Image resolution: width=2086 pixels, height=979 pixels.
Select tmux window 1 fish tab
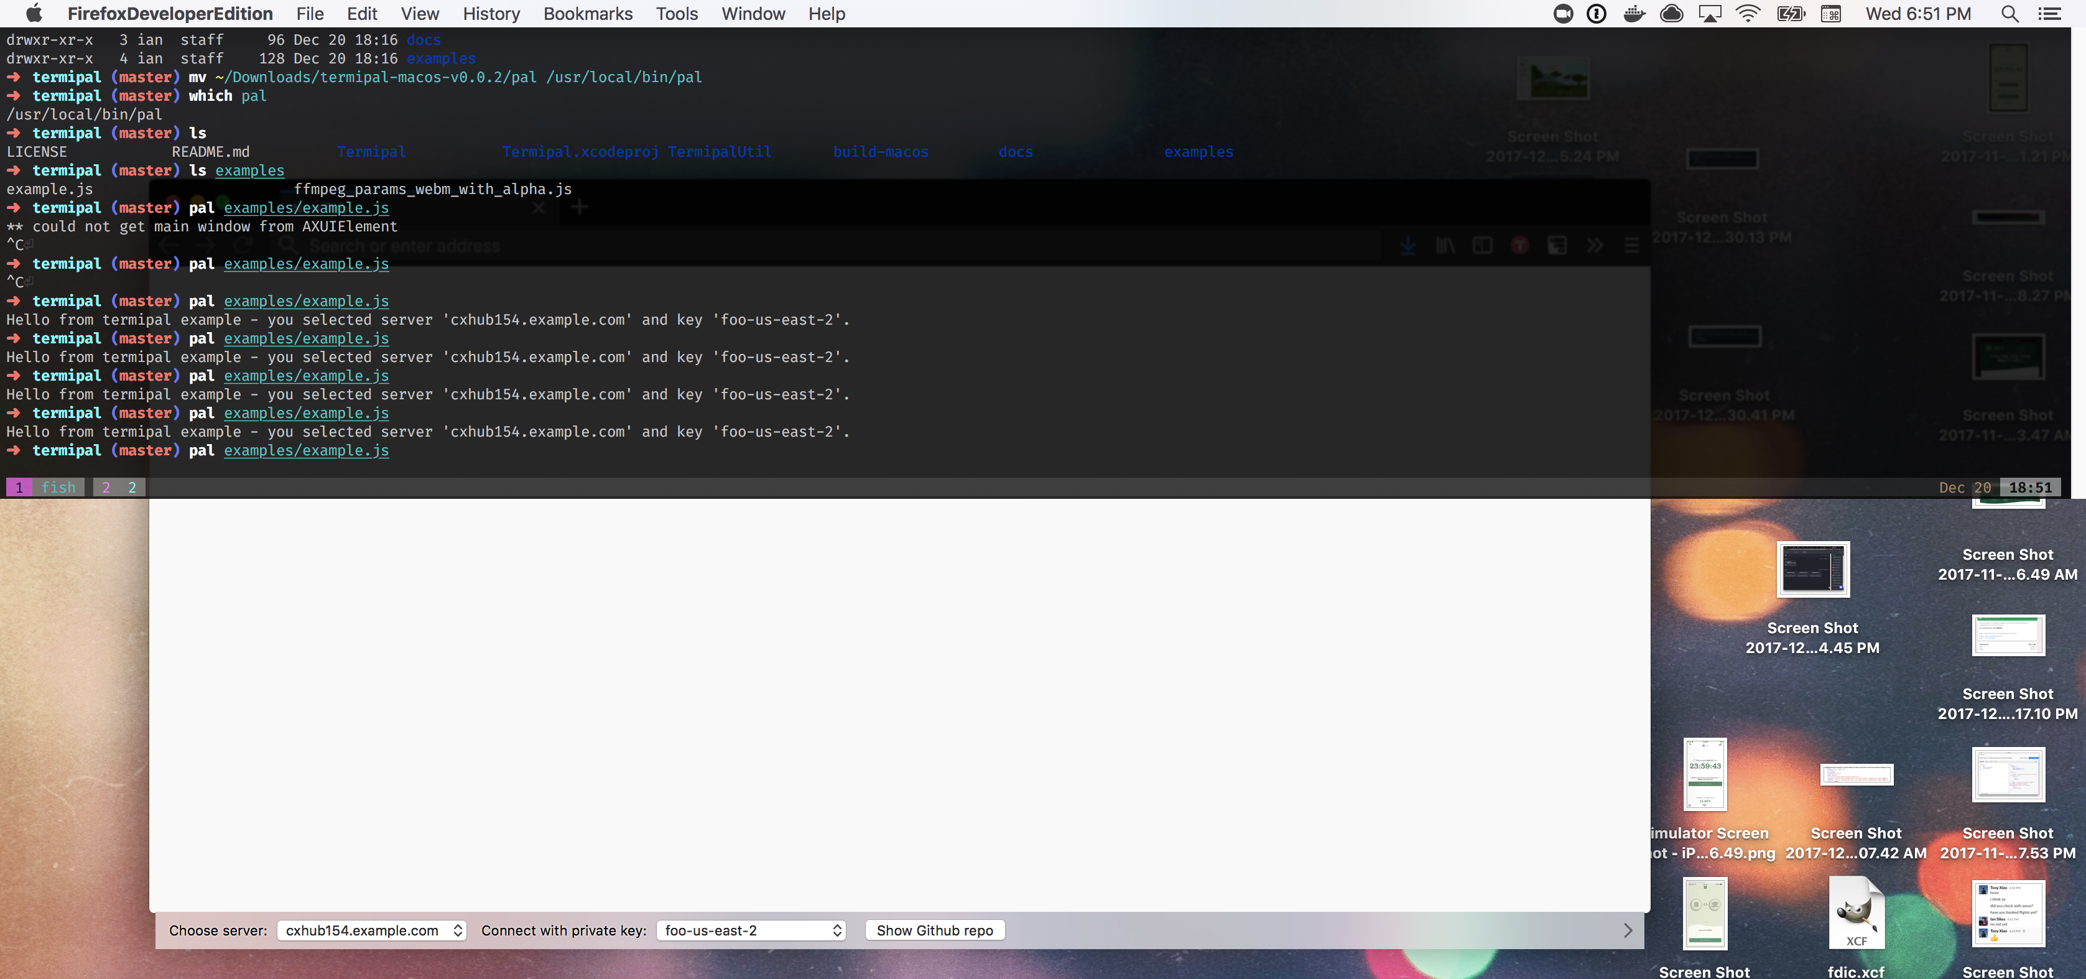pos(45,488)
